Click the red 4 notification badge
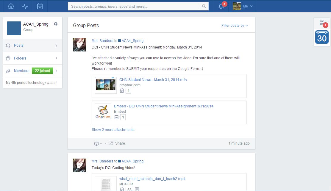Screen dimensions: 331x191 (224, 4)
